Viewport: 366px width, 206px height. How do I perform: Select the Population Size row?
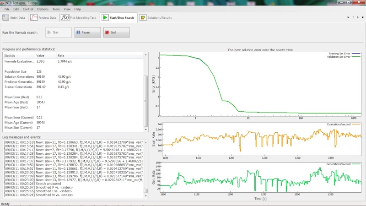tap(73, 71)
